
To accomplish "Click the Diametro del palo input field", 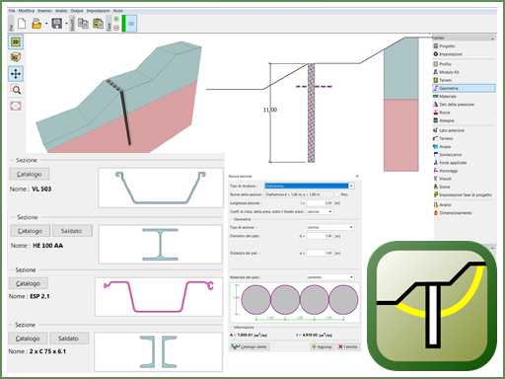I will point(320,236).
